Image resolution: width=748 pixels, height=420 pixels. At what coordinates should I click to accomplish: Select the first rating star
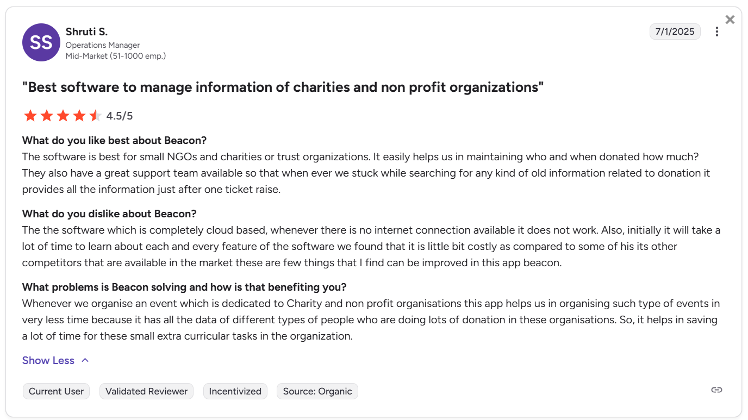click(30, 116)
